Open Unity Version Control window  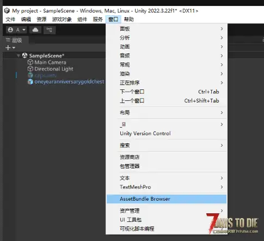(x=167, y=134)
